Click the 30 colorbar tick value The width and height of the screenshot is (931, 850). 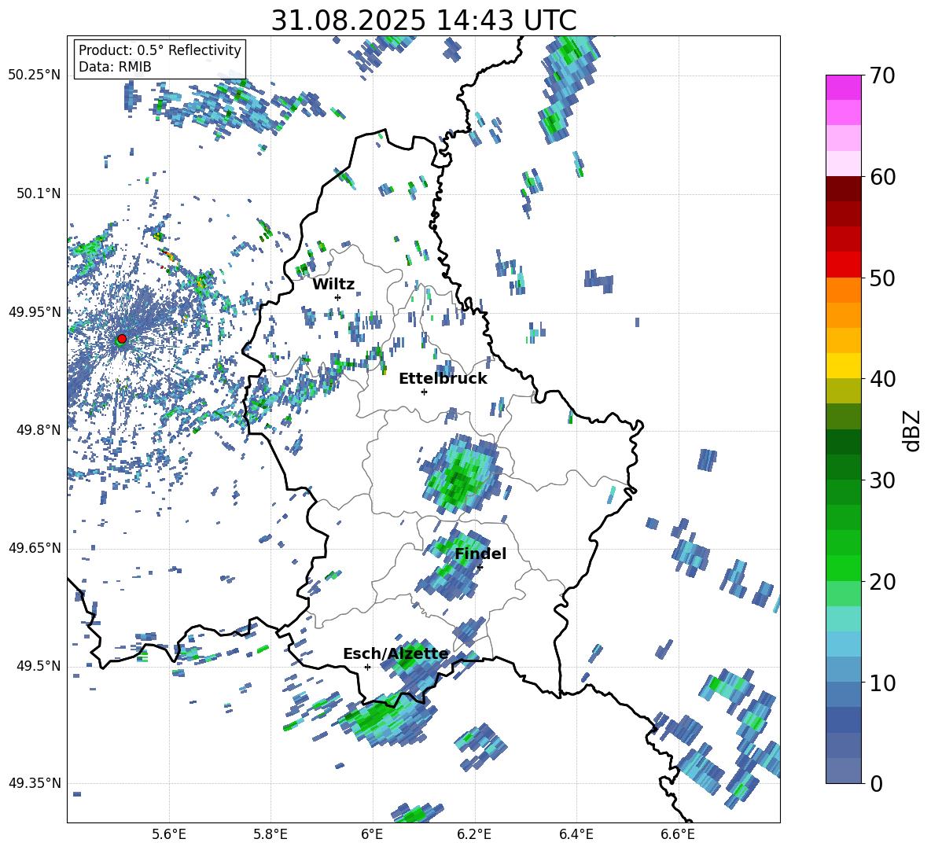tap(882, 480)
